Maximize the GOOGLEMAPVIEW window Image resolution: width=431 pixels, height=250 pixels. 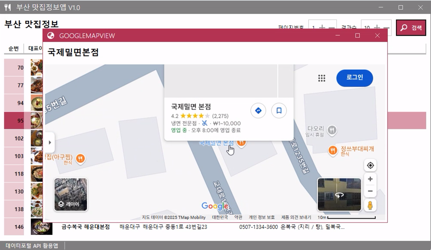[358, 36]
